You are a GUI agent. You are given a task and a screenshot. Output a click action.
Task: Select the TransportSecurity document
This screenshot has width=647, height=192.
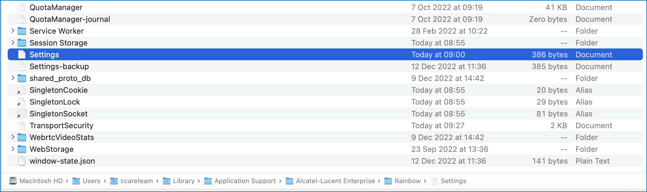point(61,125)
